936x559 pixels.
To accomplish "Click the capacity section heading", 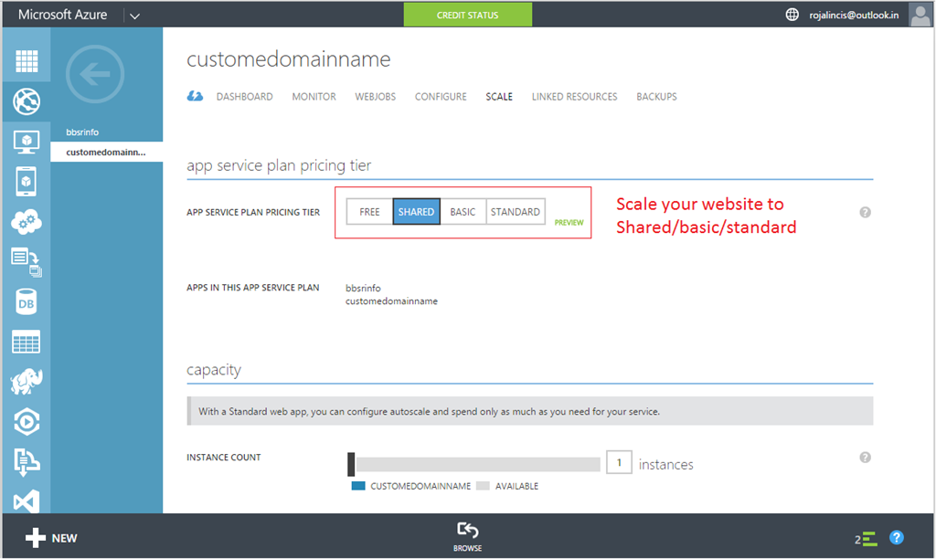I will click(214, 370).
